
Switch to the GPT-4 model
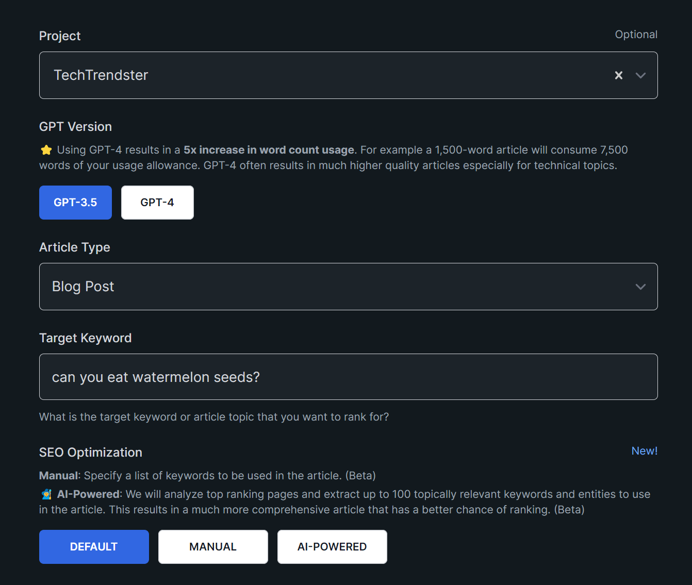pyautogui.click(x=157, y=202)
